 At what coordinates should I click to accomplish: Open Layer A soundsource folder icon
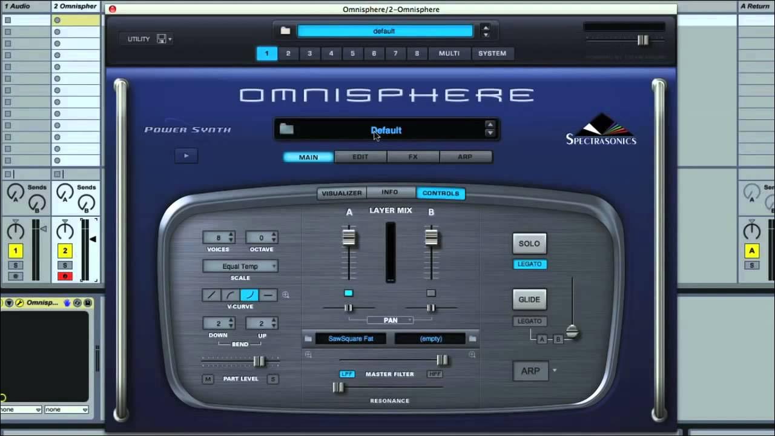tap(308, 339)
